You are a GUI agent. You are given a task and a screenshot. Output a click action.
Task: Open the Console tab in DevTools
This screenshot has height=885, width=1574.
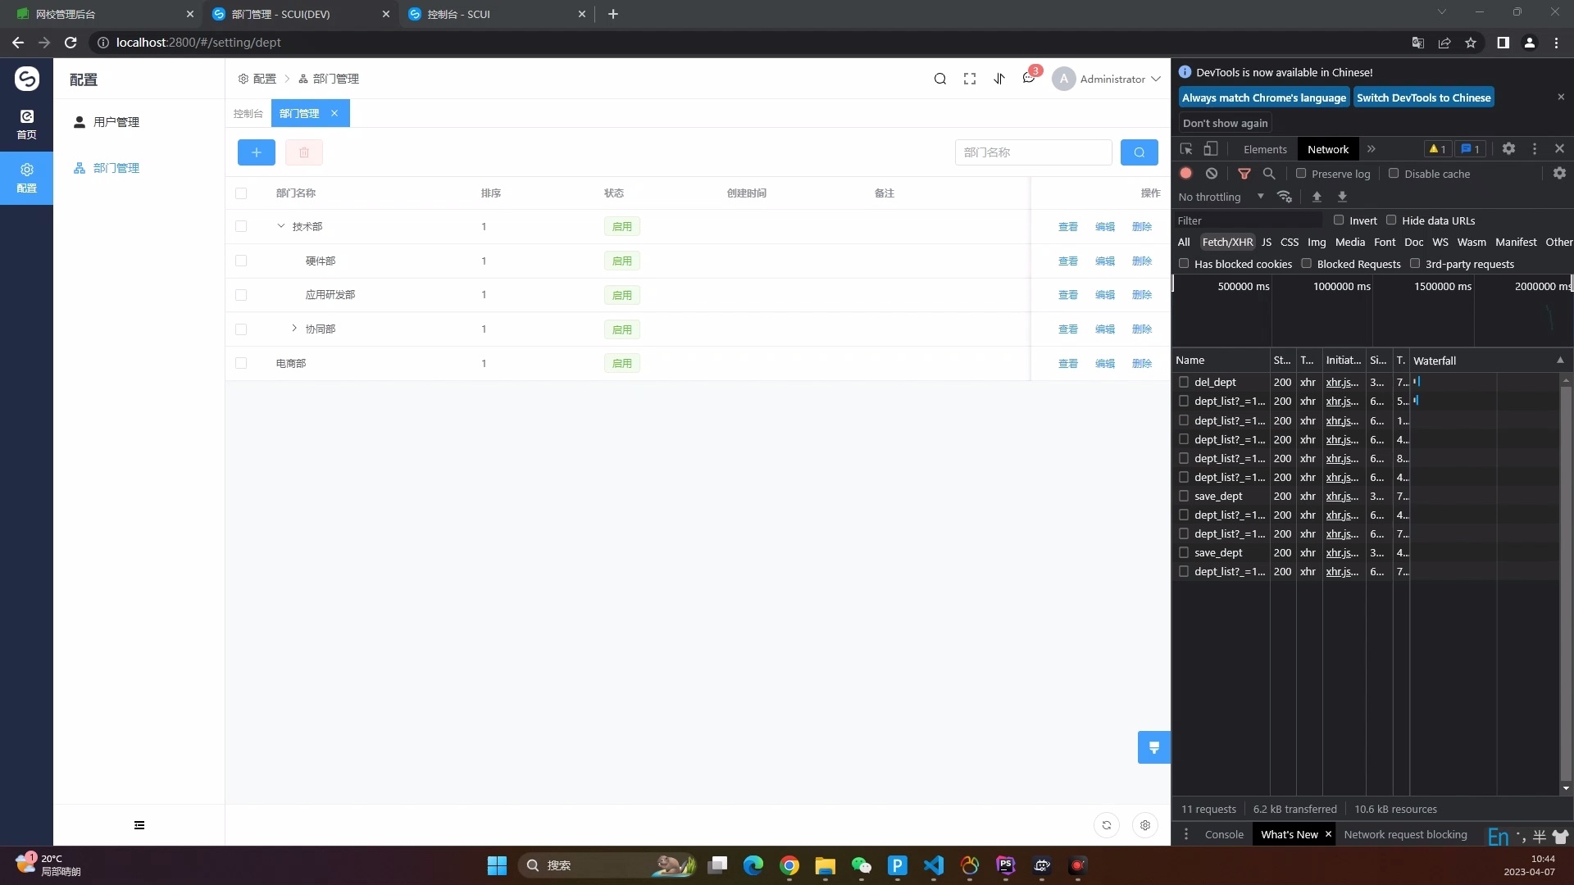point(1223,834)
